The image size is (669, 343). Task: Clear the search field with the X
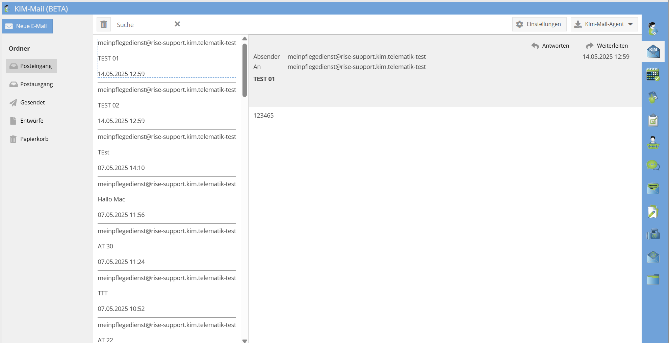(177, 24)
